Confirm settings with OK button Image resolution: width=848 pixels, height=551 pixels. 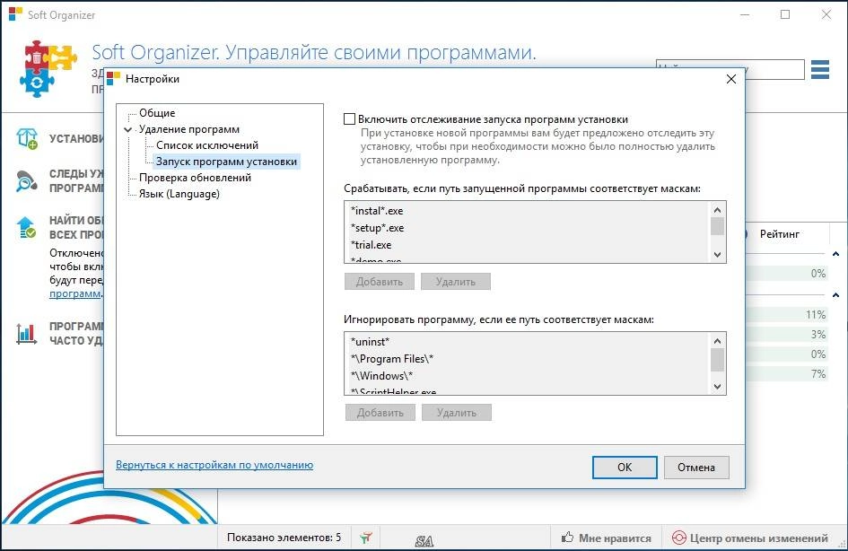(625, 468)
